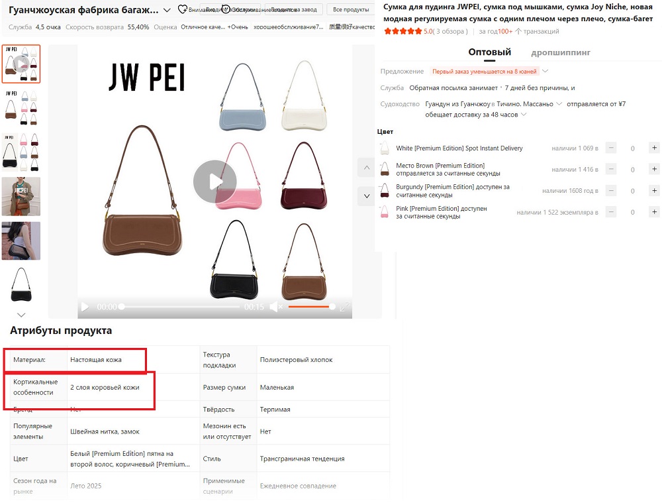Image resolution: width=662 pixels, height=503 pixels.
Task: Click the heart follow icon near store name
Action: [x=182, y=9]
